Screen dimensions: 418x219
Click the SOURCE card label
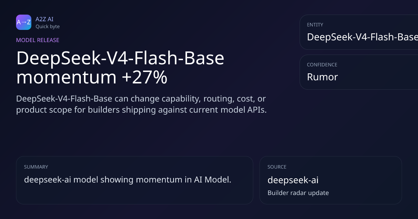tap(277, 167)
